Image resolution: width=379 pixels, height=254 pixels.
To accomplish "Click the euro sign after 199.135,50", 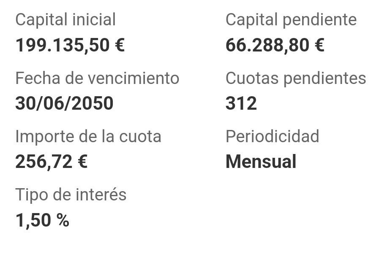I will (x=120, y=45).
